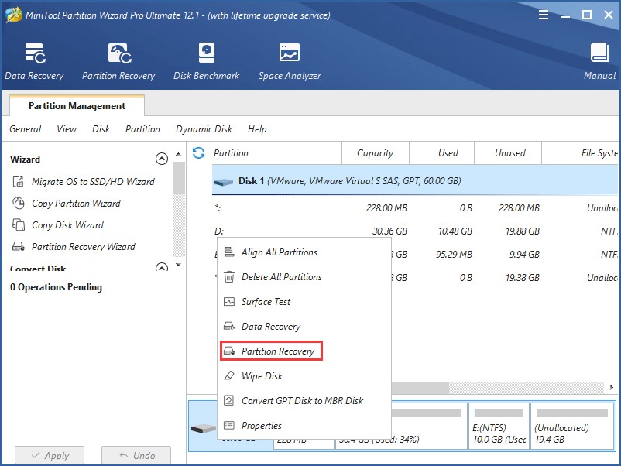
Task: Collapse the Wizard section
Action: (x=162, y=159)
